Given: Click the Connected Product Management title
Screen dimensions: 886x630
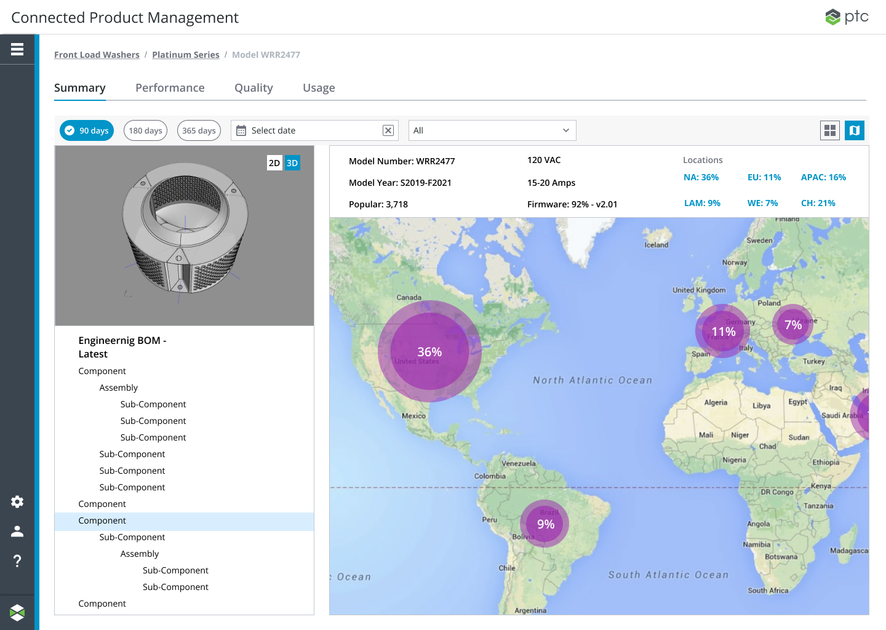Looking at the screenshot, I should [x=125, y=17].
